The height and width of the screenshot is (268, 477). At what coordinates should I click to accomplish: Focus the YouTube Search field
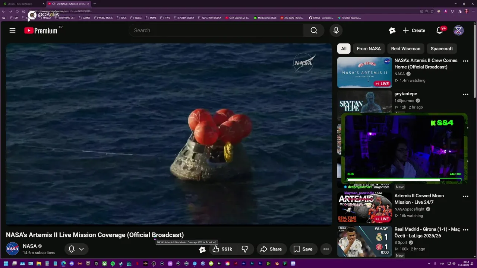216,31
